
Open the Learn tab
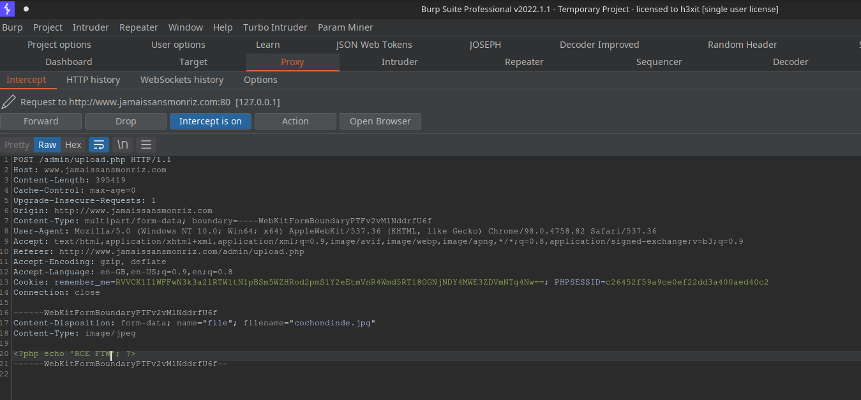coord(268,45)
